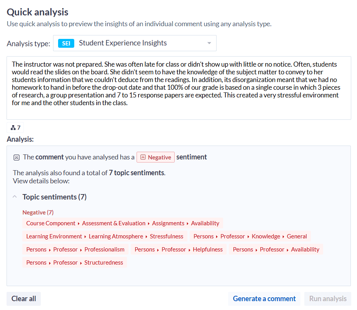
Task: Open Generate a comment
Action: pos(264,298)
